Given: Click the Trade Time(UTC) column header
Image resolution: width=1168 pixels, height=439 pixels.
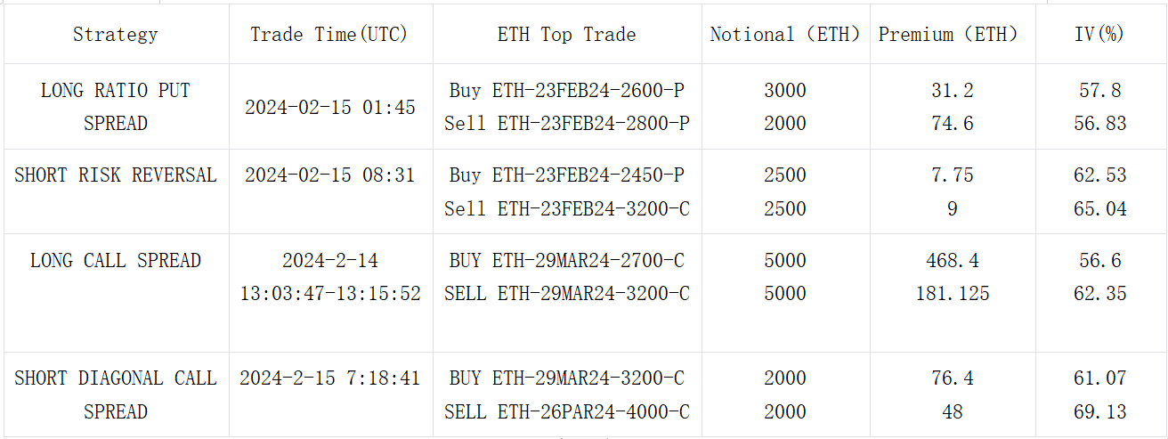Looking at the screenshot, I should (329, 35).
